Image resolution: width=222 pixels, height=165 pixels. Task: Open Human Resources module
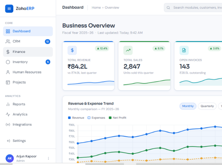click(x=28, y=72)
